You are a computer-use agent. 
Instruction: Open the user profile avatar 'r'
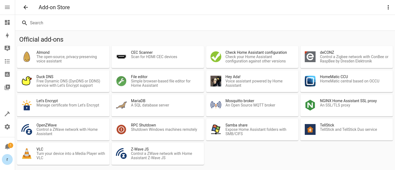7,159
